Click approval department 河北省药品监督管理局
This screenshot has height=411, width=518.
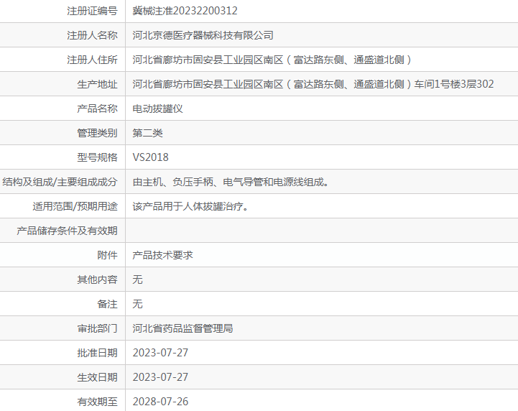tap(182, 328)
